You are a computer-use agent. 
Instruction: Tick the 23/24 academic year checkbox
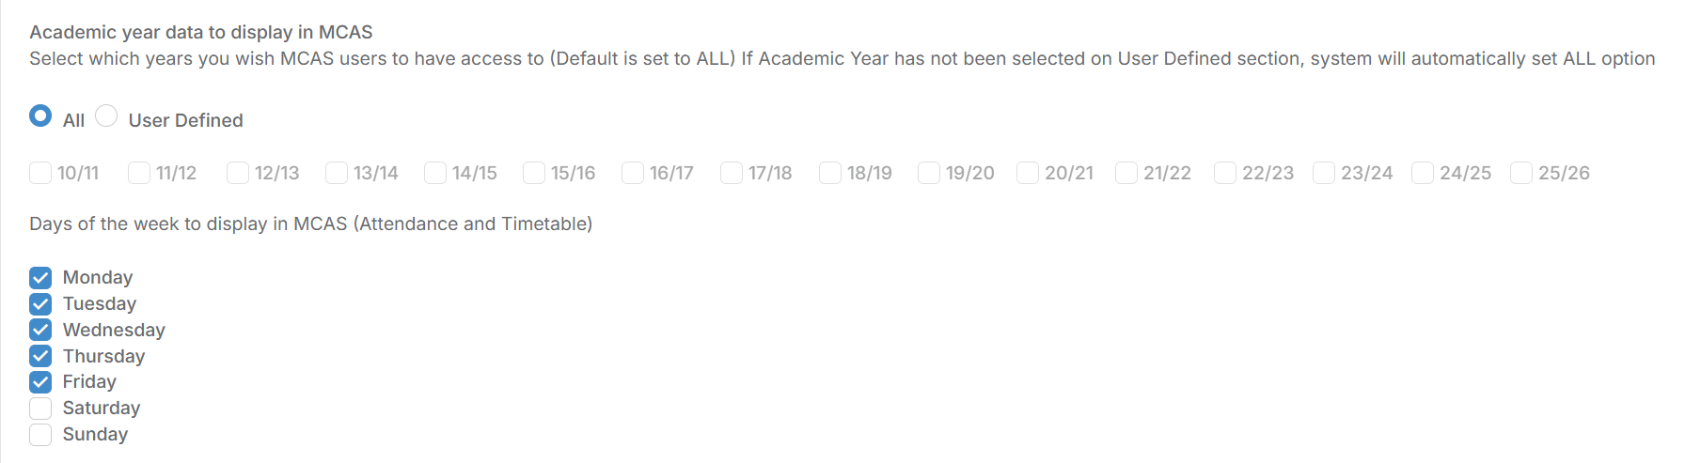pos(1324,173)
